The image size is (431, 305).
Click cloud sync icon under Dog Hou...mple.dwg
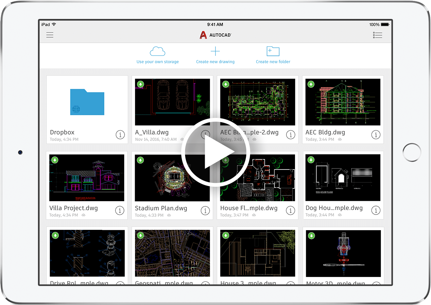(x=340, y=215)
